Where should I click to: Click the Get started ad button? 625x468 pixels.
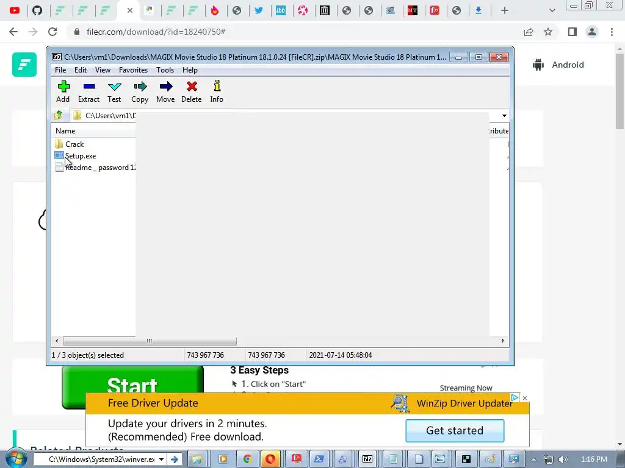click(455, 431)
